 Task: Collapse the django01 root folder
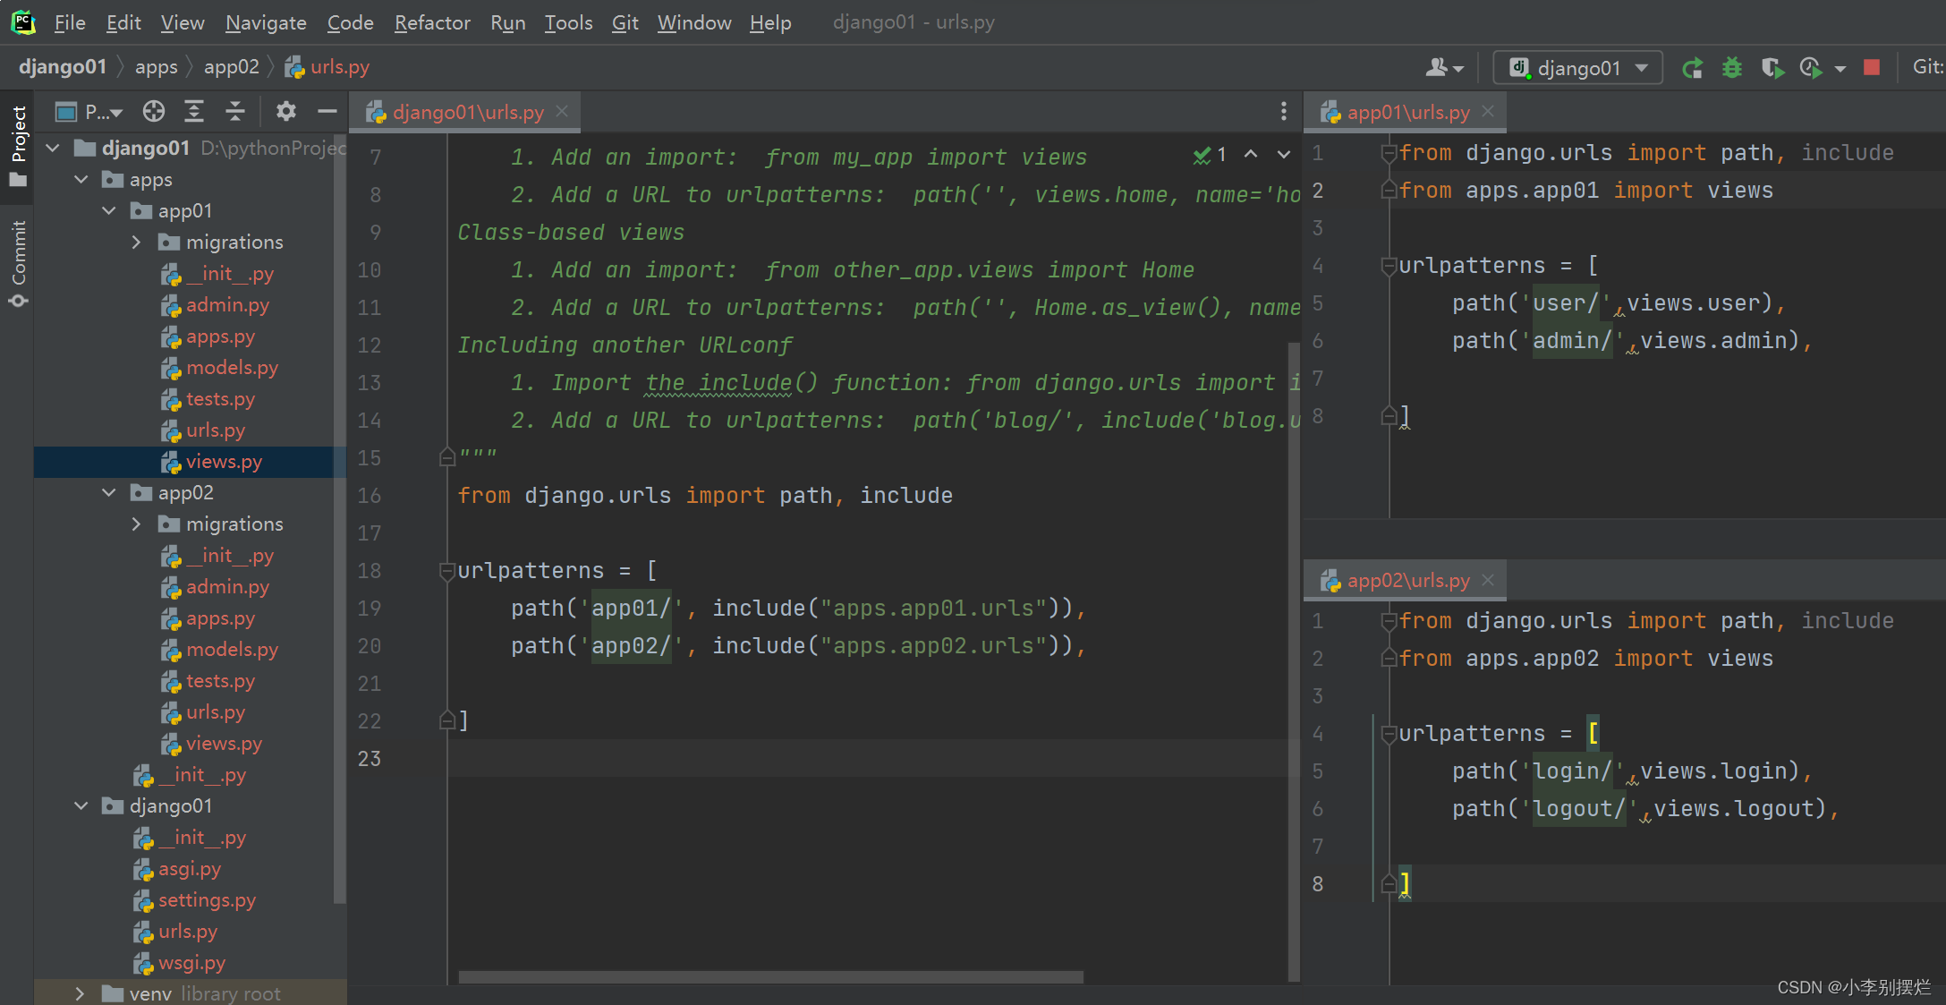pyautogui.click(x=53, y=148)
